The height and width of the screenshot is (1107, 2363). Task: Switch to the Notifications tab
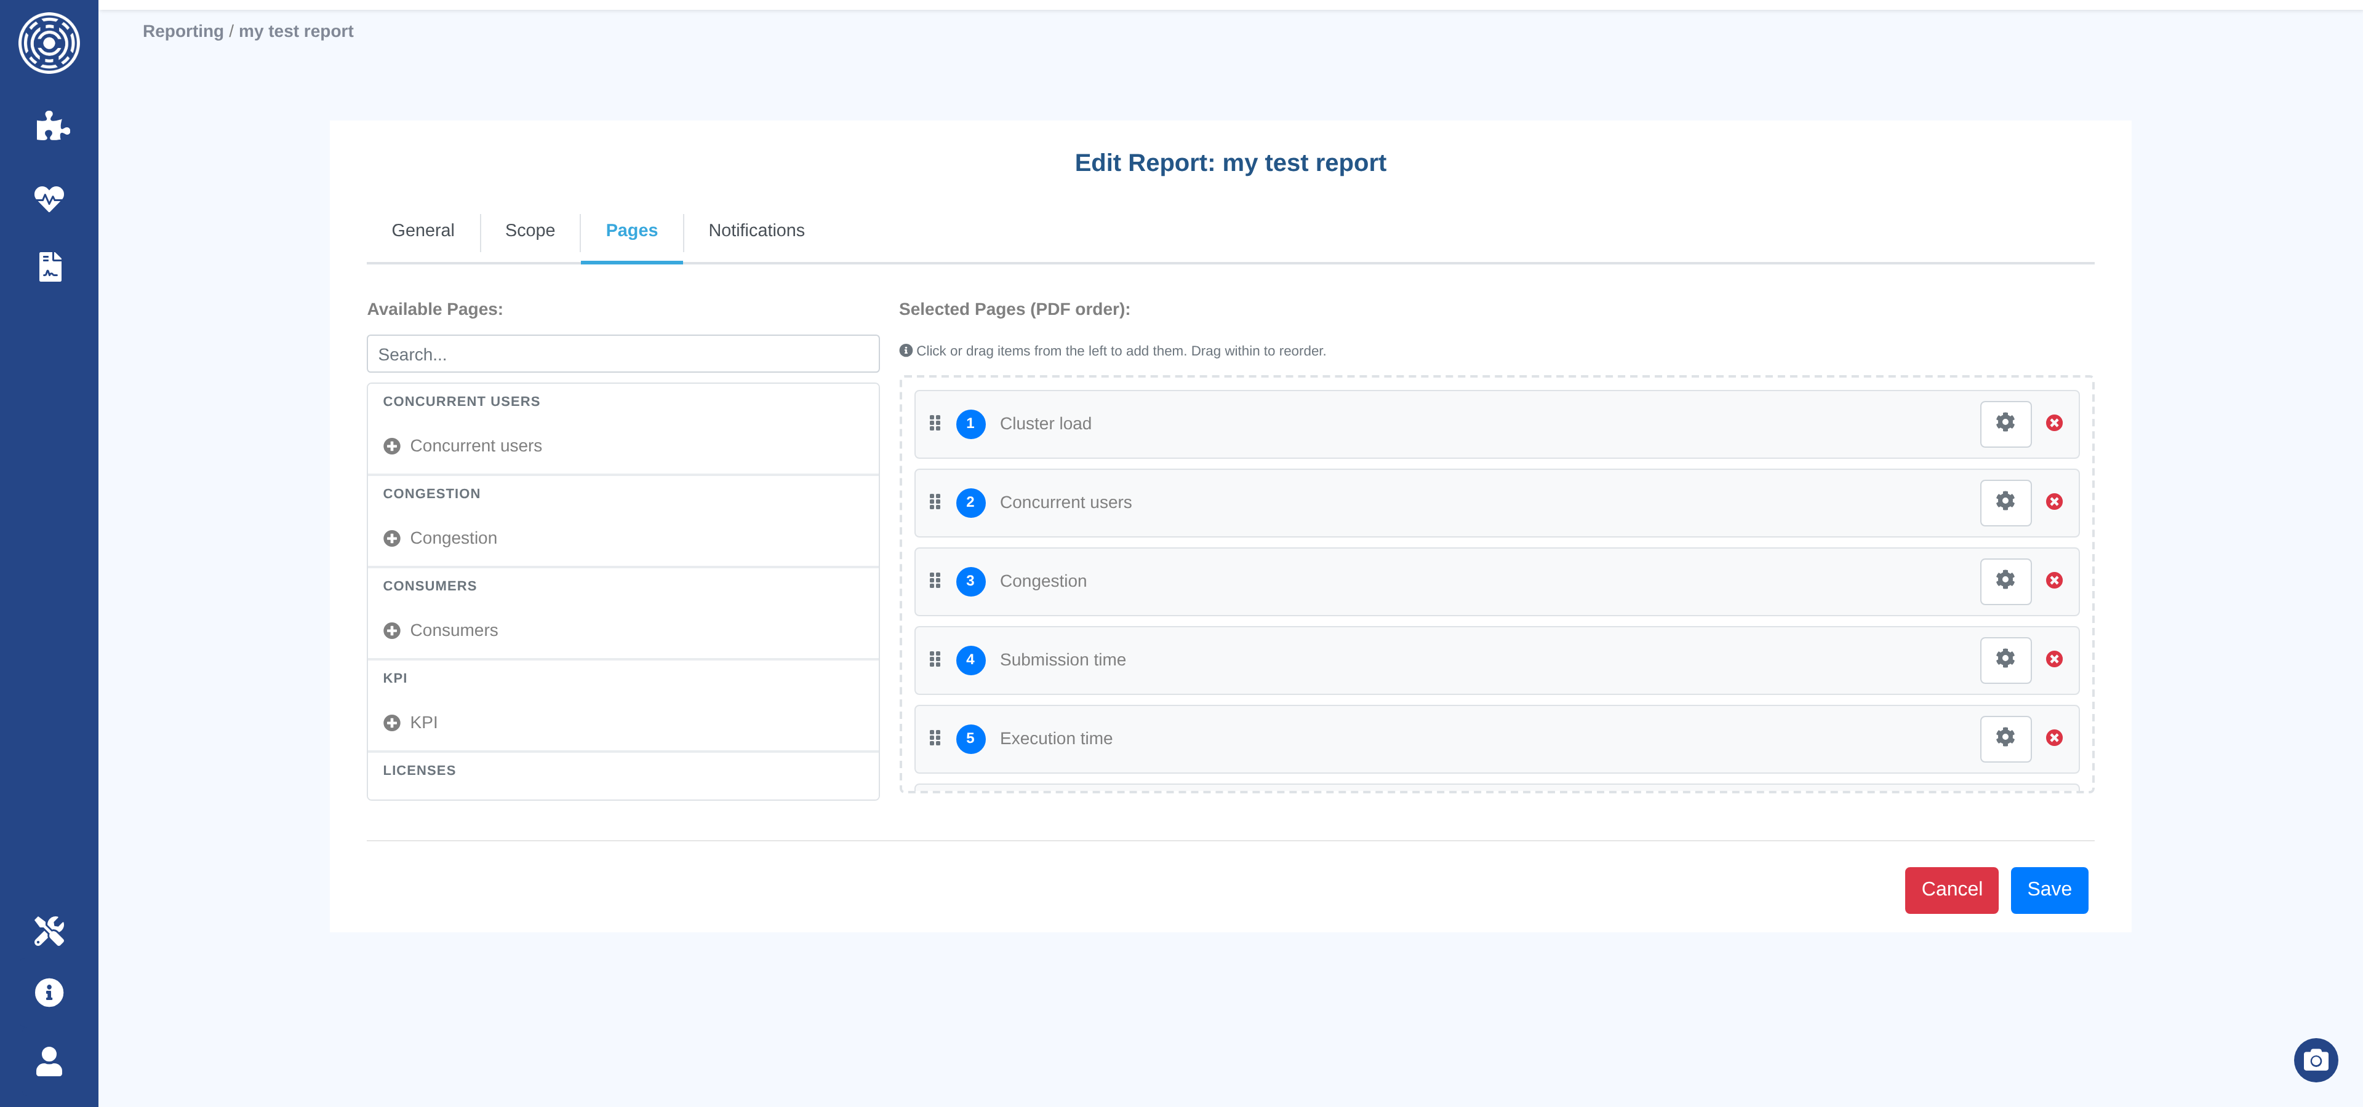(756, 231)
